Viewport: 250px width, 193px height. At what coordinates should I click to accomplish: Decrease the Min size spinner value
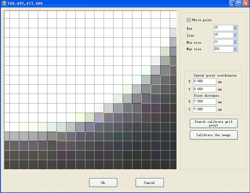[235, 43]
